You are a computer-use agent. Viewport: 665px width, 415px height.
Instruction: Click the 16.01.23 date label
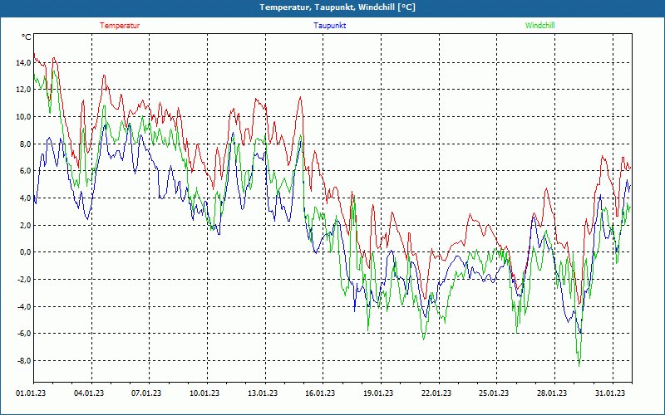coord(320,393)
